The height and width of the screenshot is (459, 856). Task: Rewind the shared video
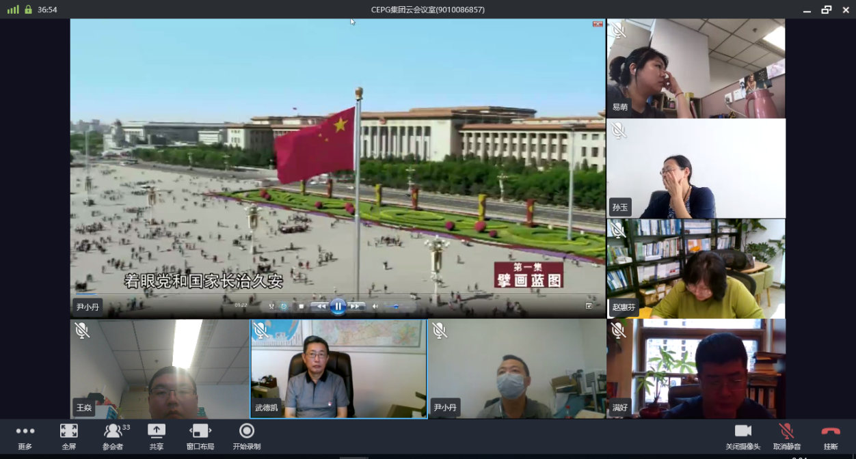(321, 307)
